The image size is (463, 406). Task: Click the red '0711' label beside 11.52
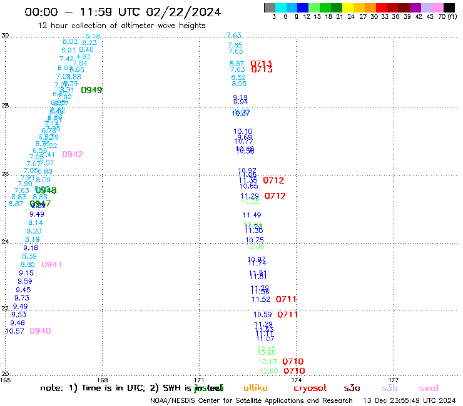(286, 299)
